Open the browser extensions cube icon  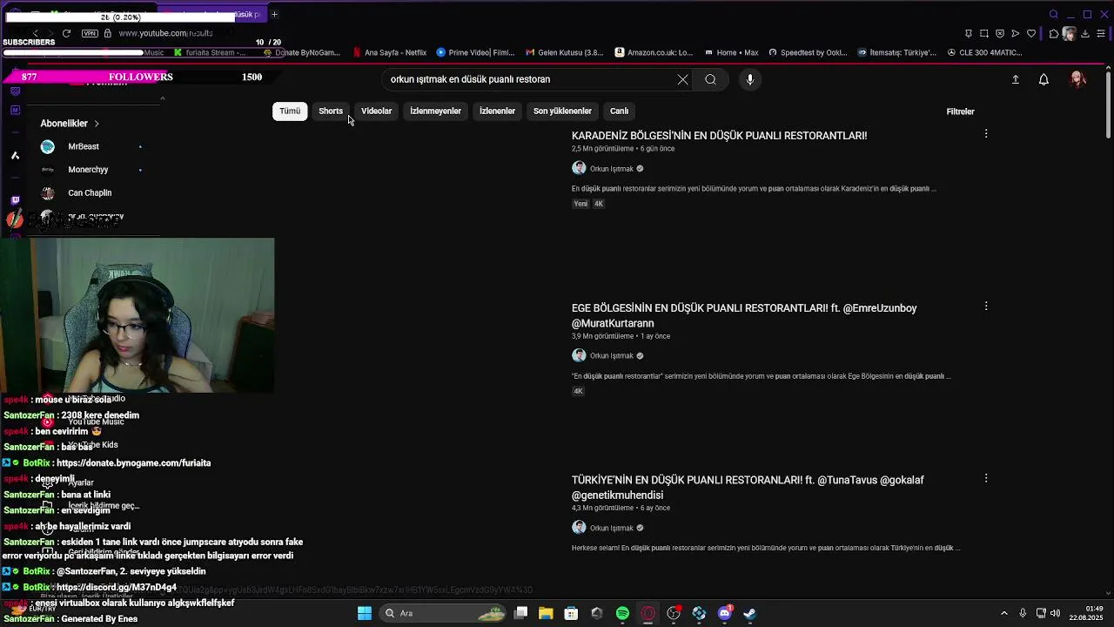coord(1054,33)
